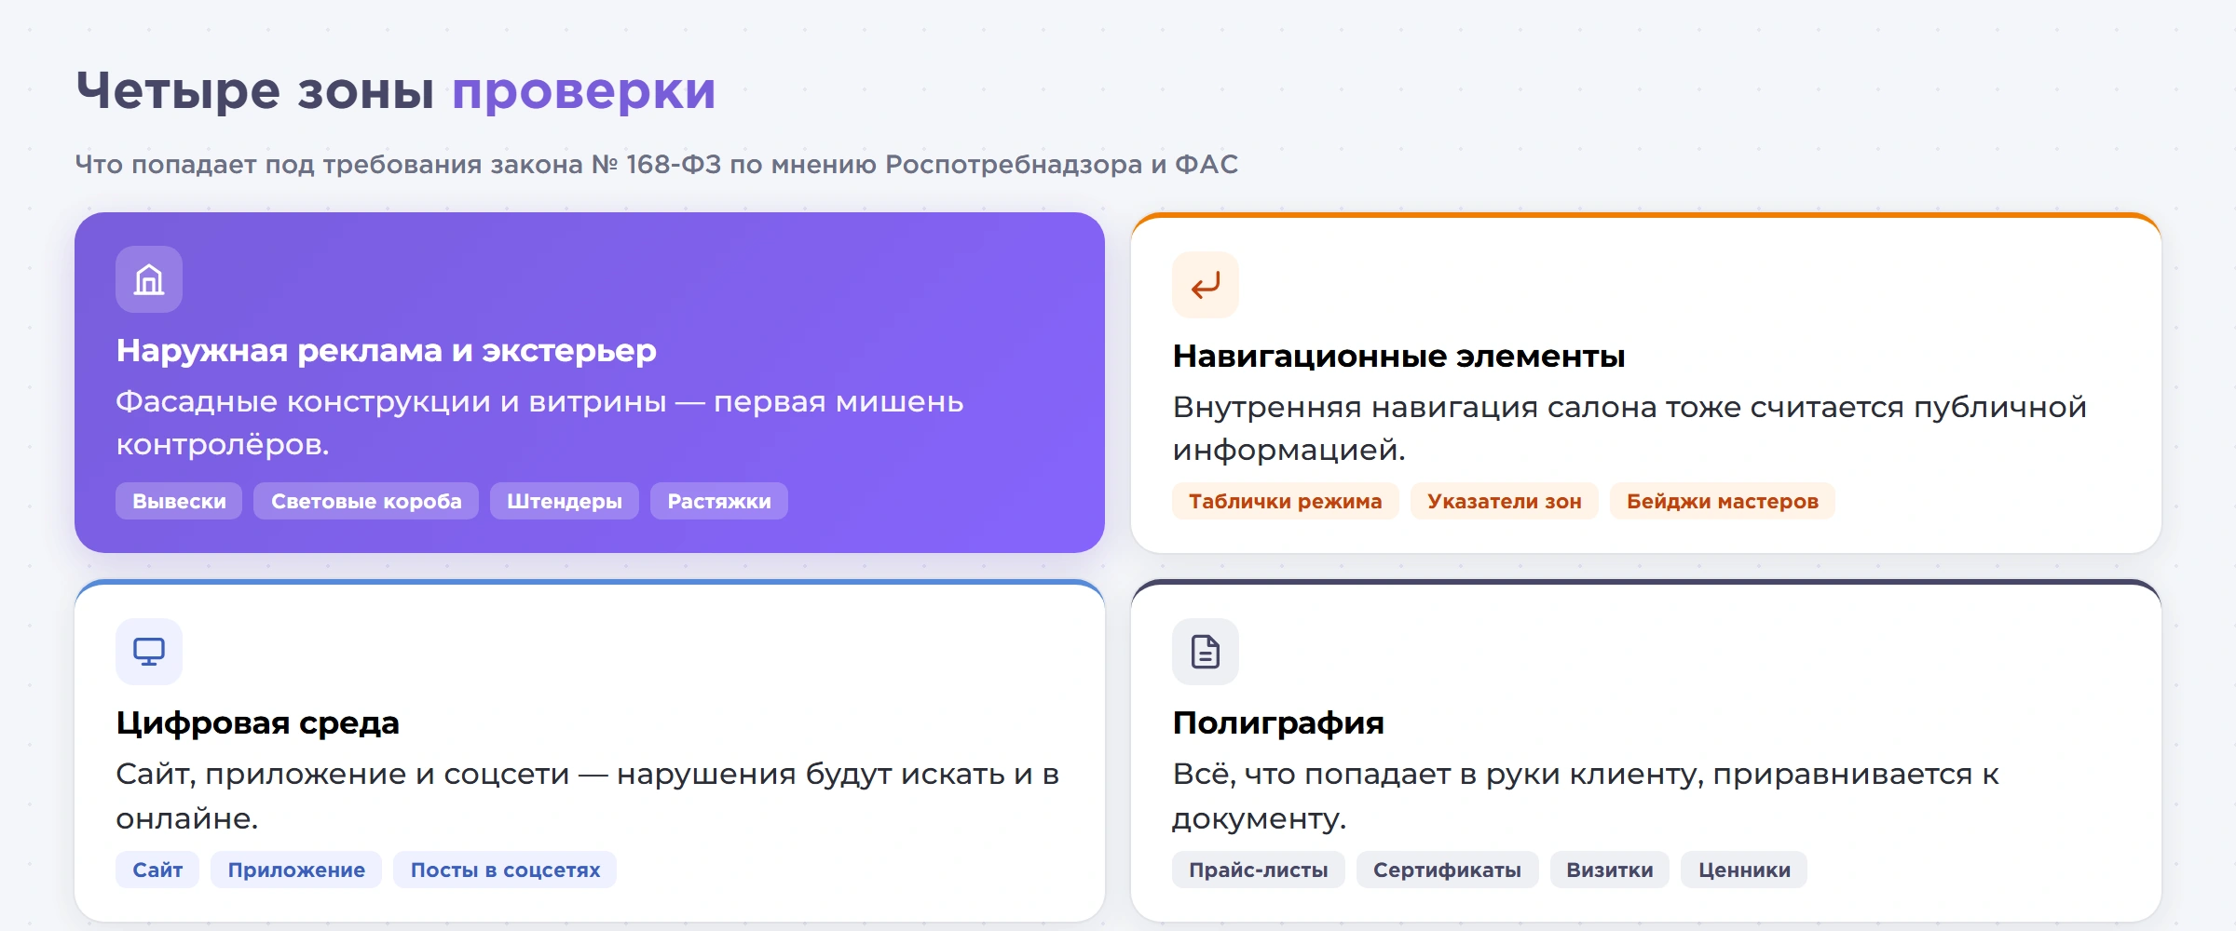
Task: Click the return-arrow icon above Навигационные элементы
Action: click(1207, 285)
